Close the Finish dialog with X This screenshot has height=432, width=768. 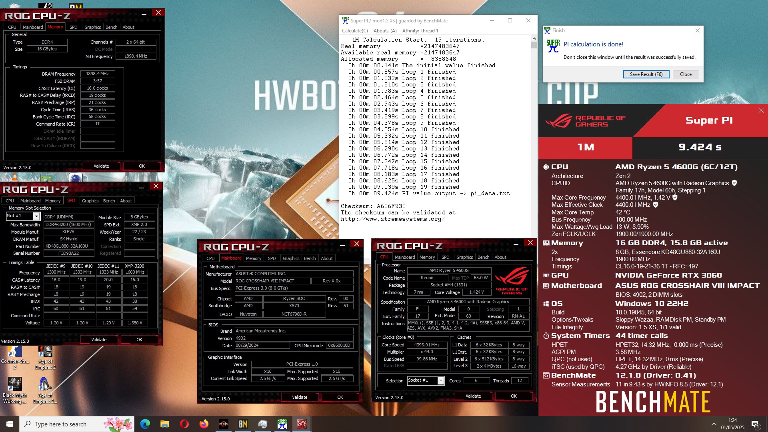click(697, 30)
